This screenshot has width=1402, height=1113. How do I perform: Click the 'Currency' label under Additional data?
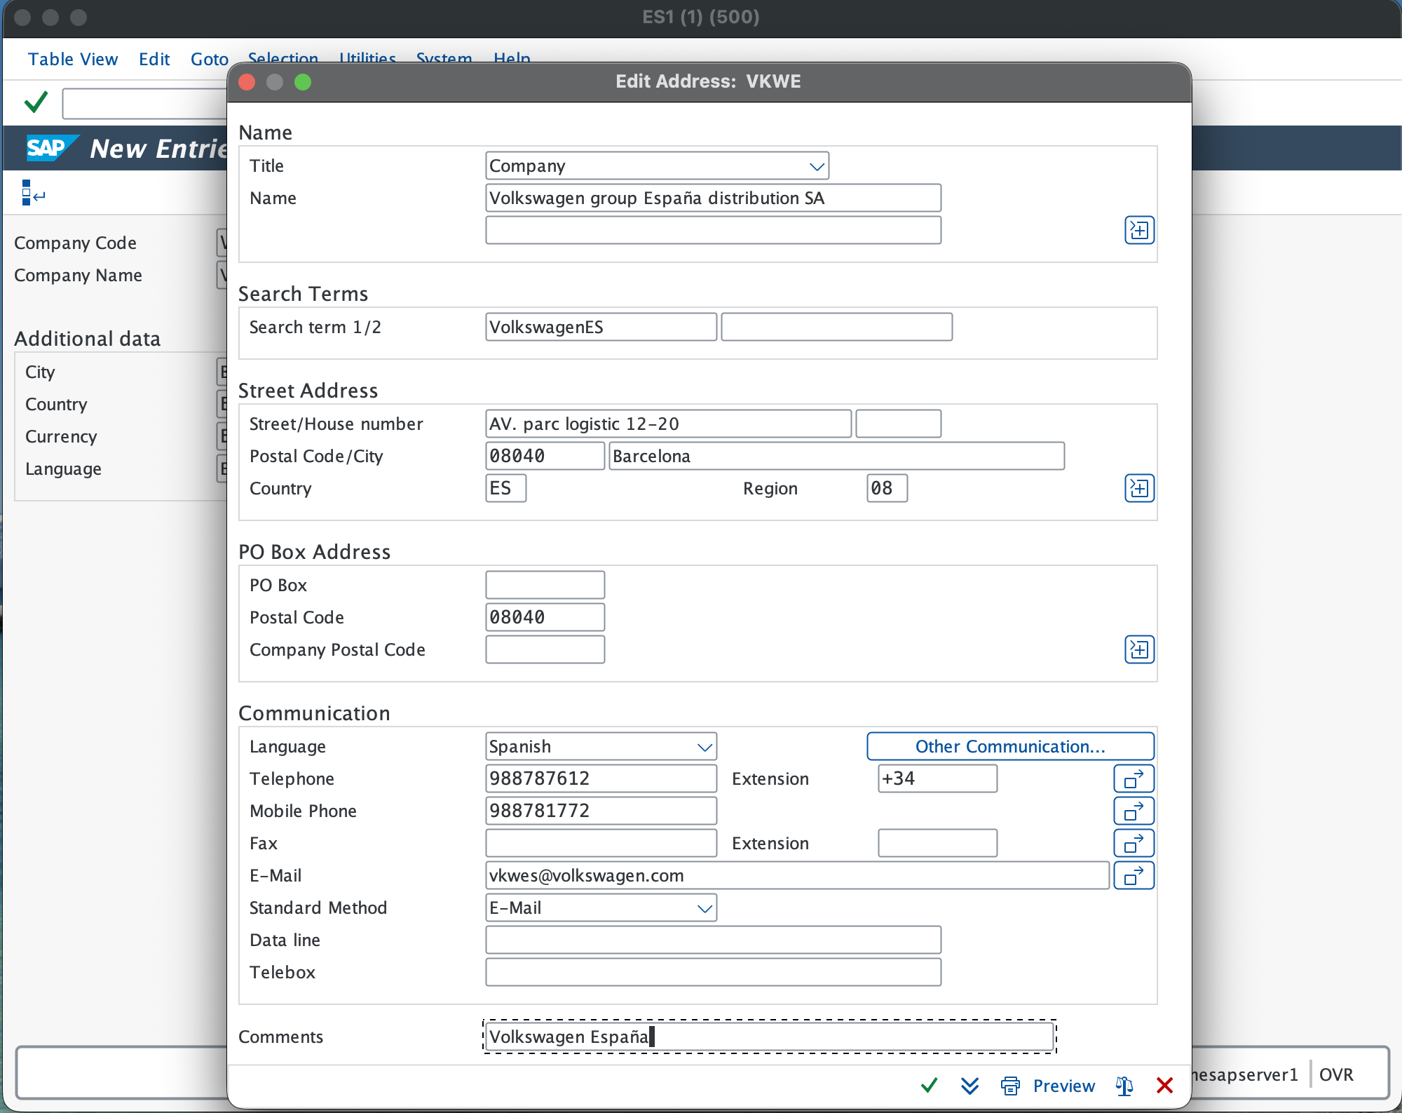[x=61, y=436]
